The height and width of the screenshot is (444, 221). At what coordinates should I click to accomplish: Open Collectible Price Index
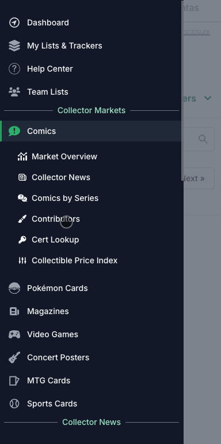(x=74, y=260)
